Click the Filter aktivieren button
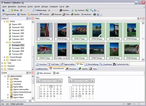This screenshot has width=146, height=106. pyautogui.click(x=44, y=73)
